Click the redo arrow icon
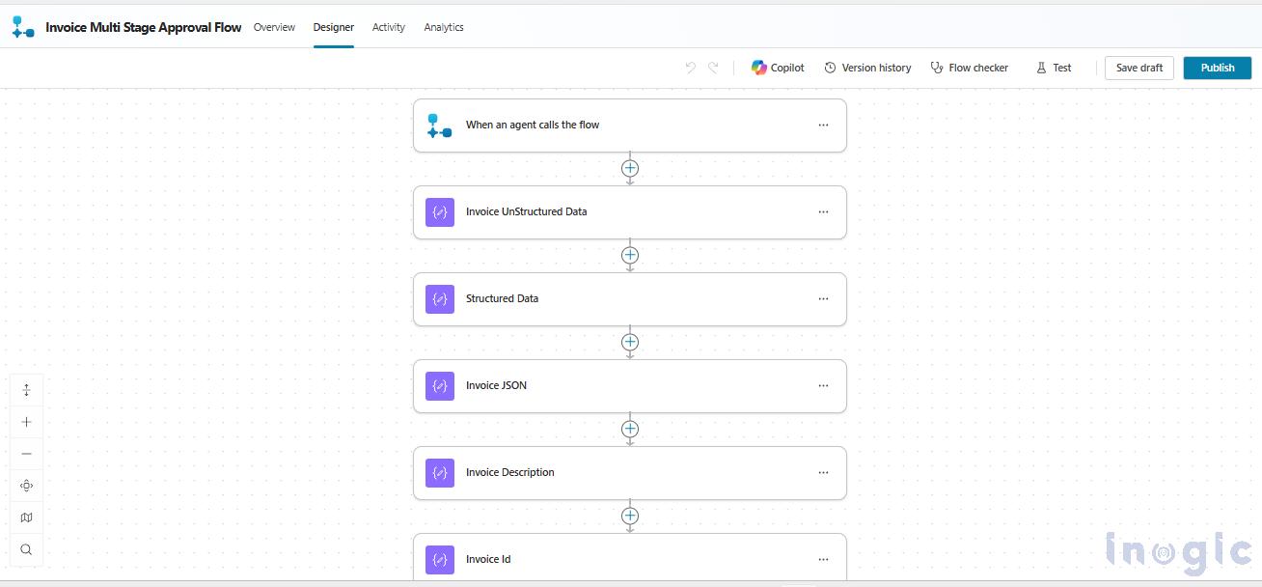1262x587 pixels. [713, 67]
